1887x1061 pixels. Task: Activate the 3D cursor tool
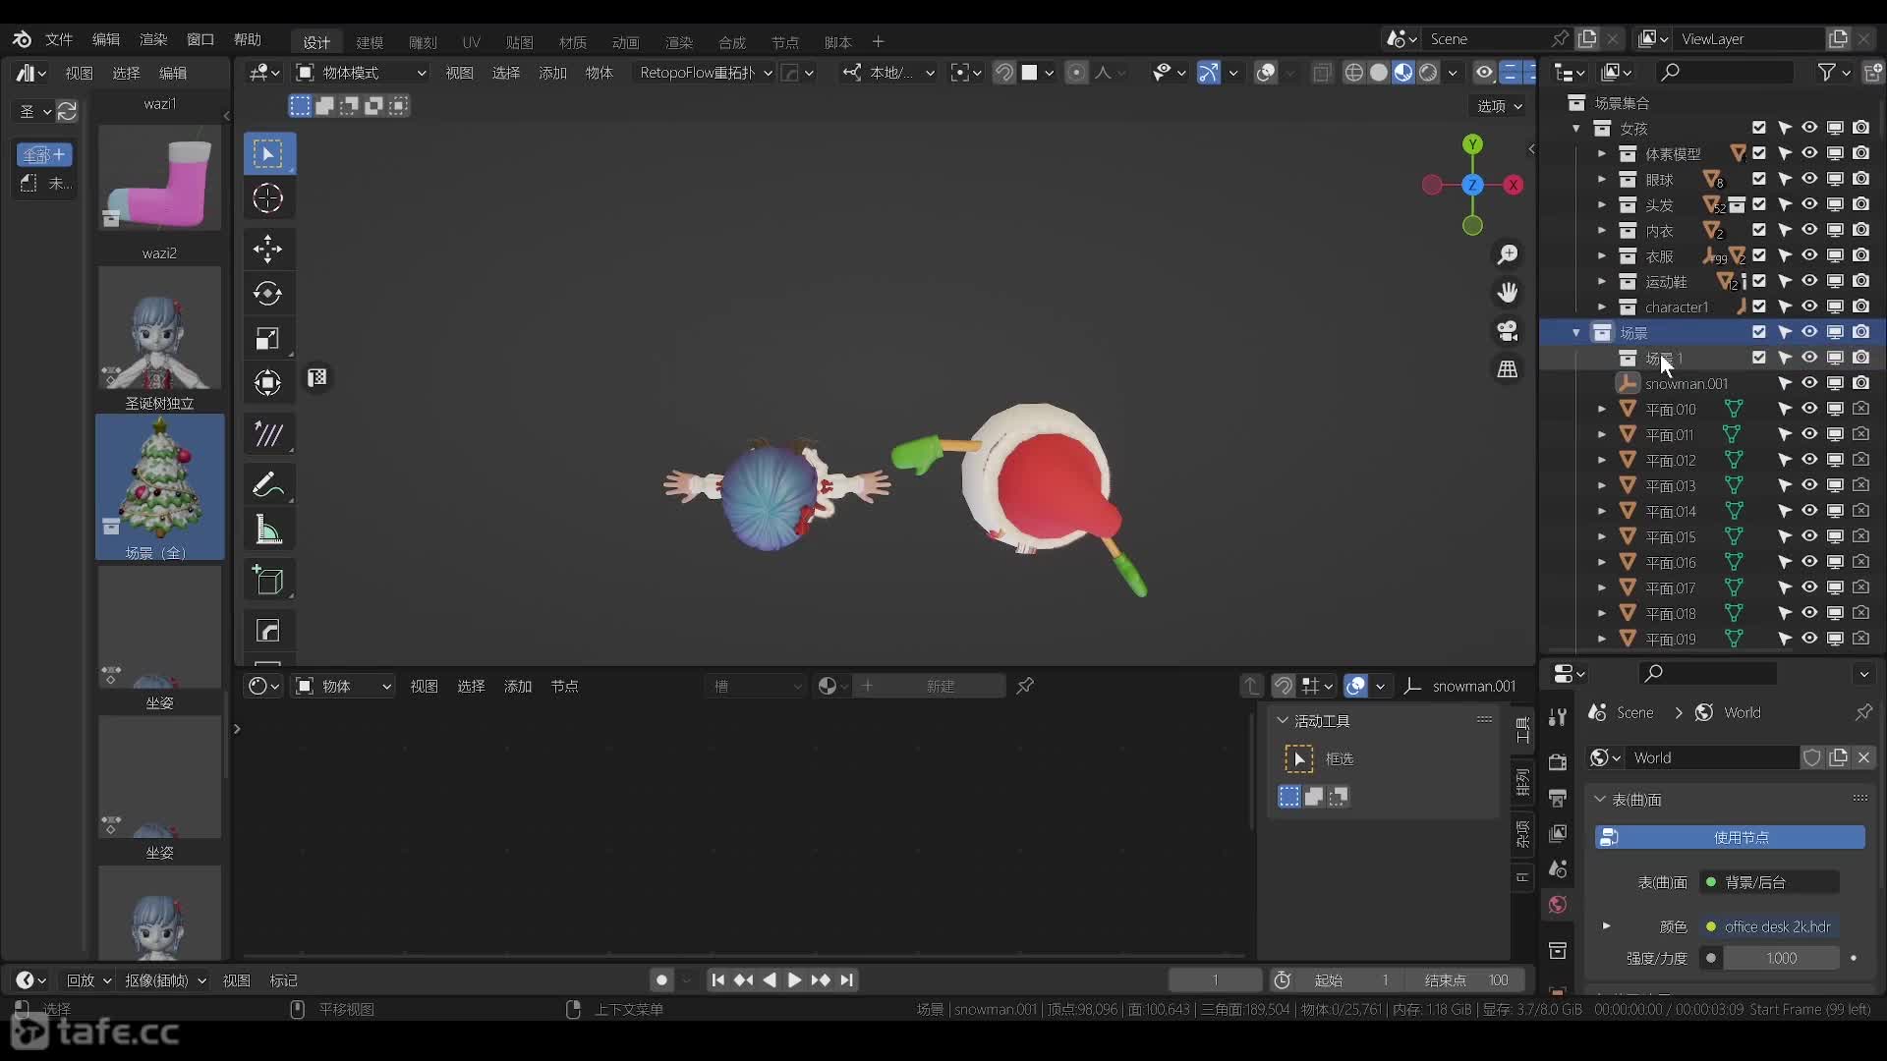coord(268,198)
